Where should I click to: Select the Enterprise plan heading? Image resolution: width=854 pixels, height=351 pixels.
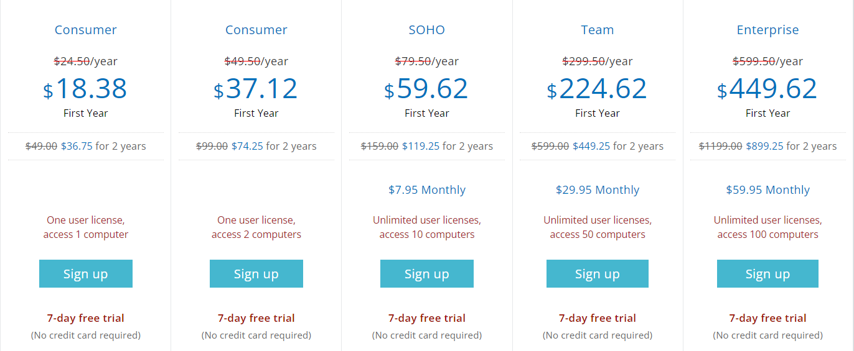click(767, 30)
